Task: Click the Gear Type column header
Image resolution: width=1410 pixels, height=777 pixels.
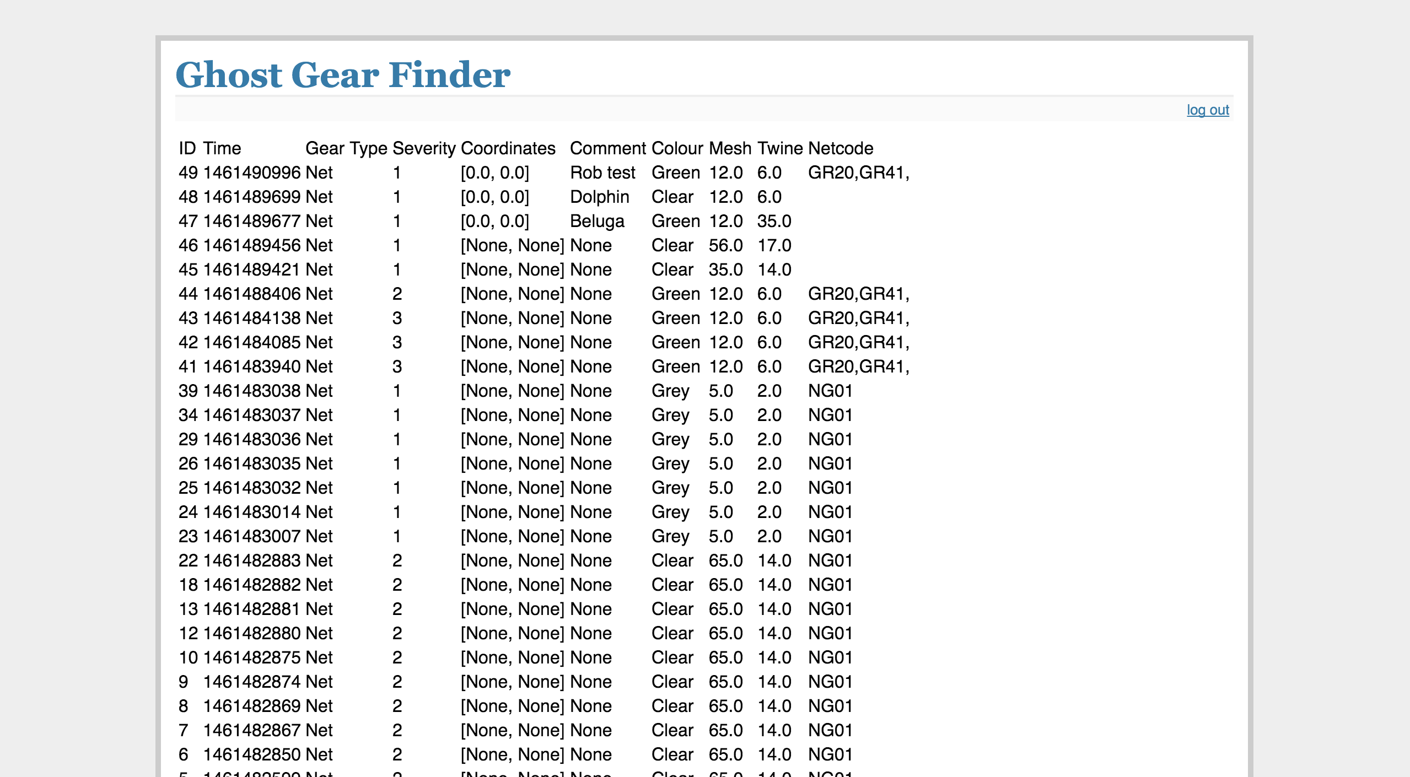Action: (346, 148)
